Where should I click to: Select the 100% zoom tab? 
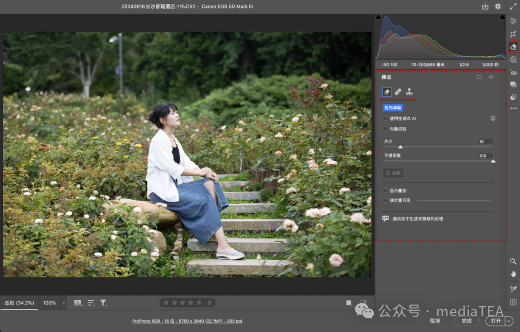coord(50,303)
